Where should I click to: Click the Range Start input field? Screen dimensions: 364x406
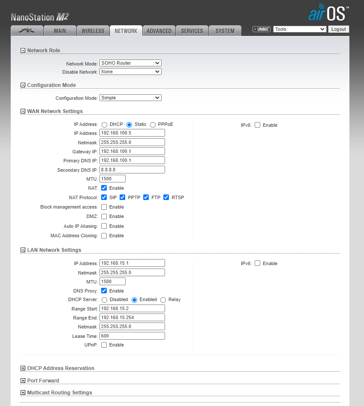tap(132, 308)
